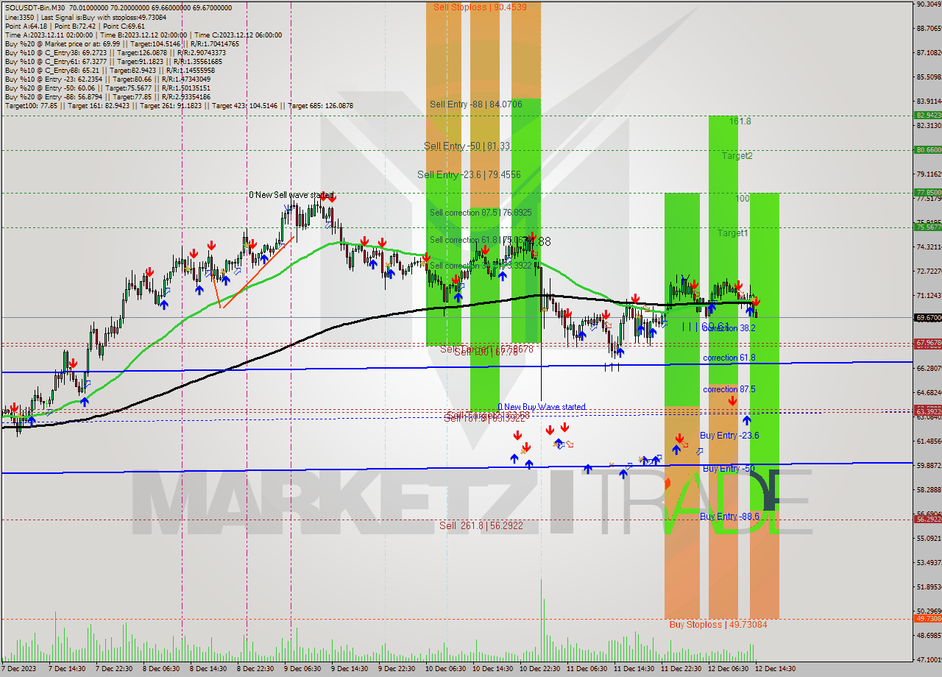Click the green 77.8500 price tag
This screenshot has height=677, width=942.
click(928, 192)
